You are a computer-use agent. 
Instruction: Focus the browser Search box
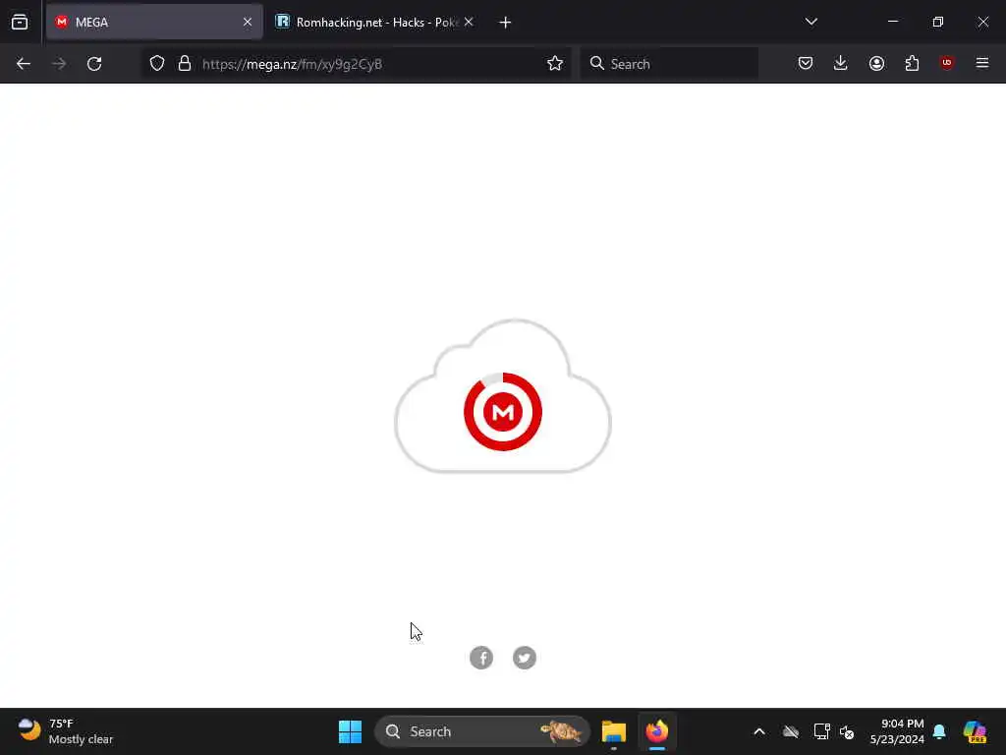click(669, 64)
